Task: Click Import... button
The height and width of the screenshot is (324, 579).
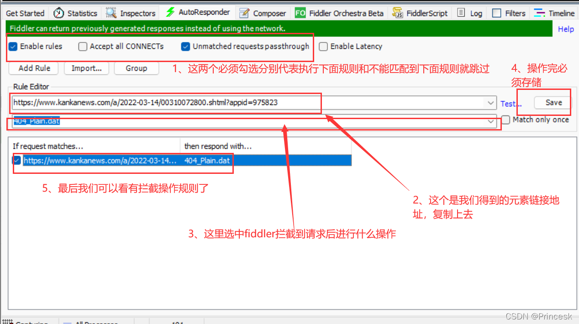Action: tap(86, 68)
